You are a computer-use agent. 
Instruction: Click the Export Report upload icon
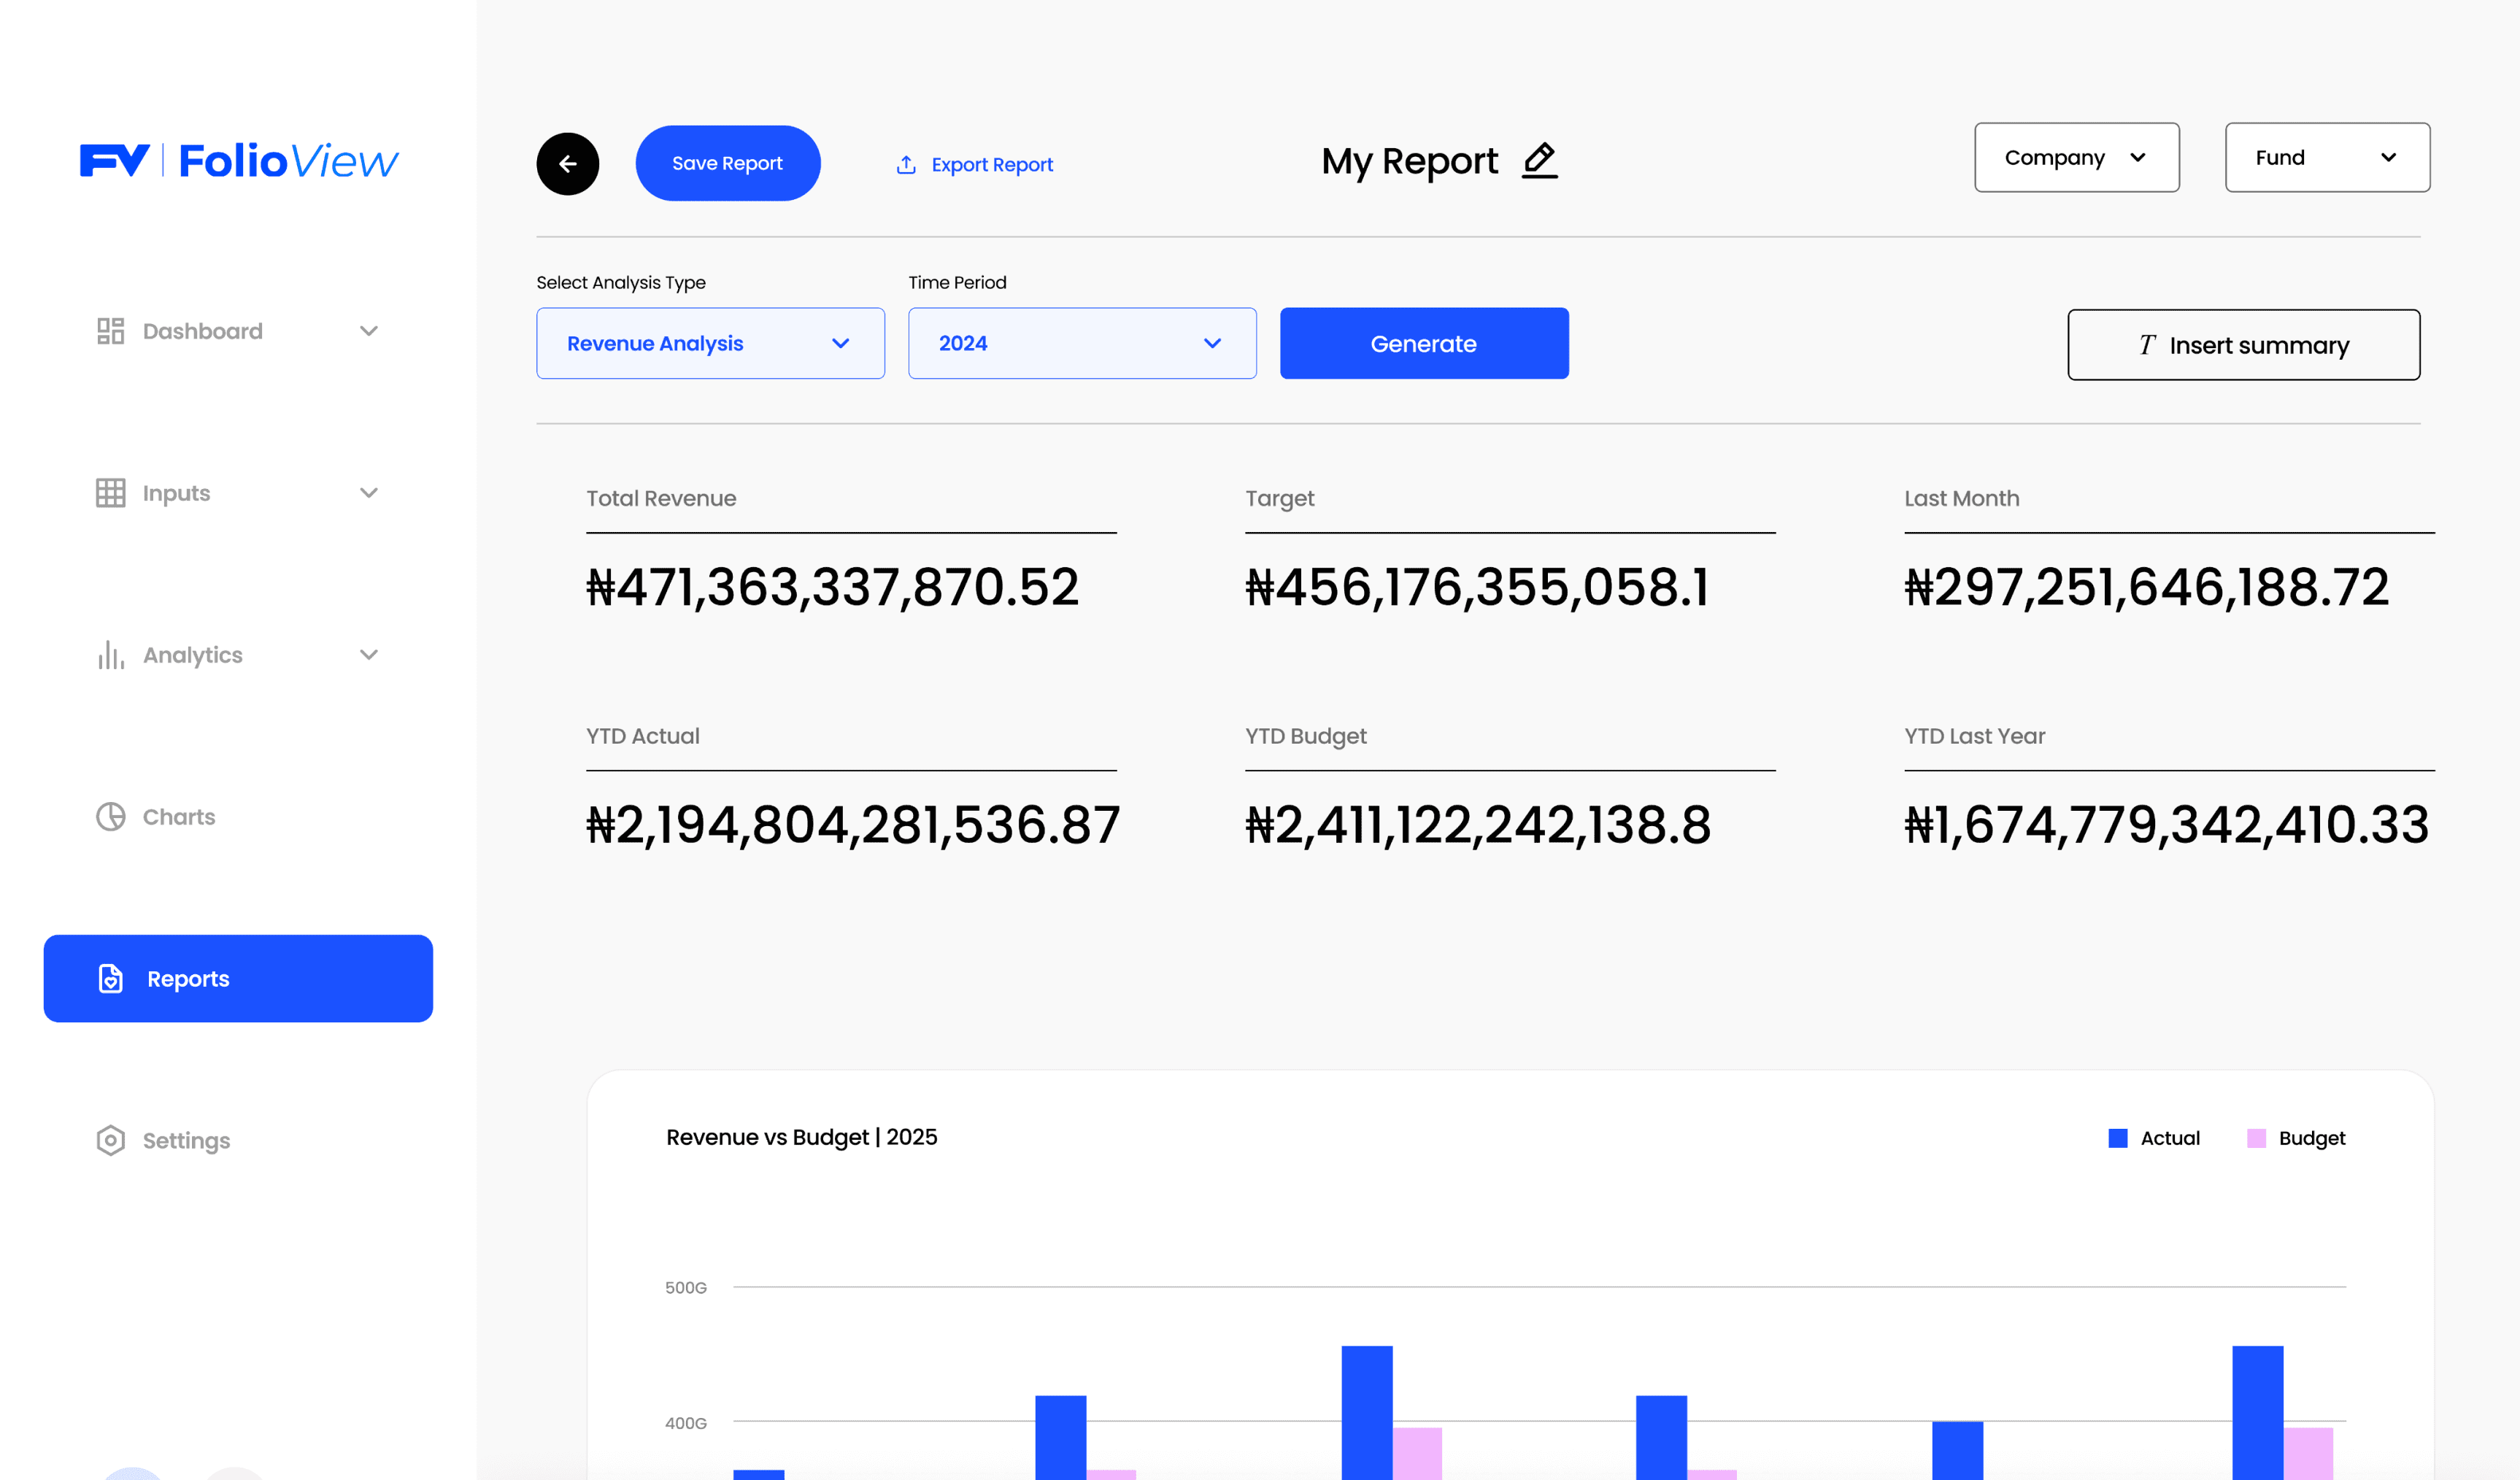pyautogui.click(x=906, y=164)
